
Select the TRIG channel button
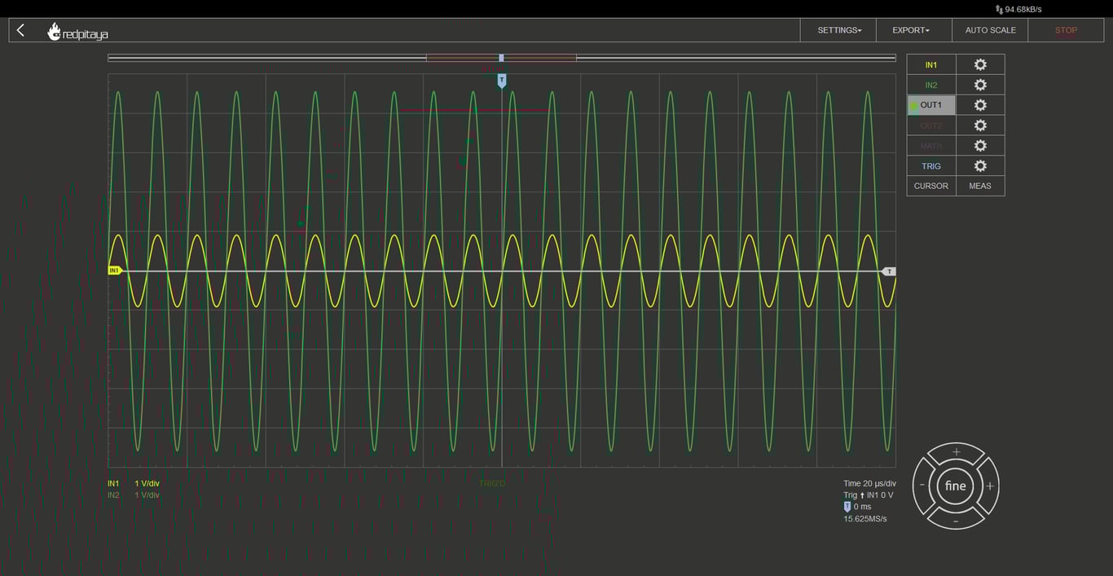coord(931,165)
